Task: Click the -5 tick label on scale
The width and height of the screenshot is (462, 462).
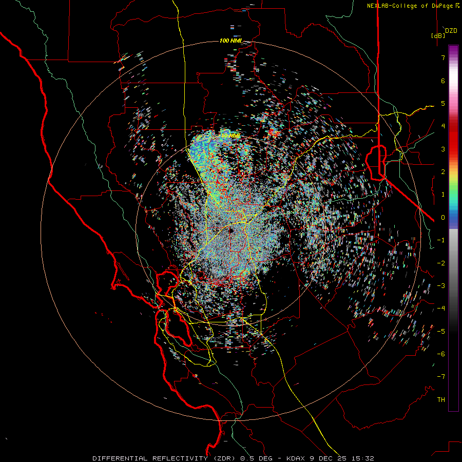Action: 441,331
